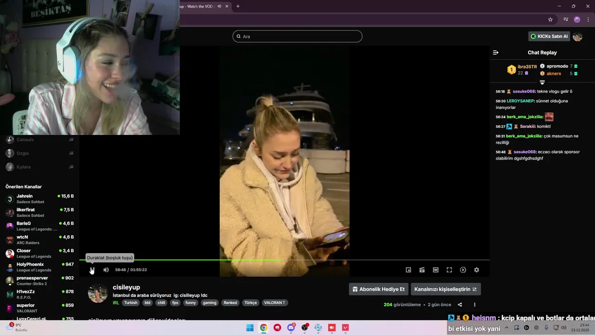
Task: Click akners gifter name
Action: [x=554, y=74]
